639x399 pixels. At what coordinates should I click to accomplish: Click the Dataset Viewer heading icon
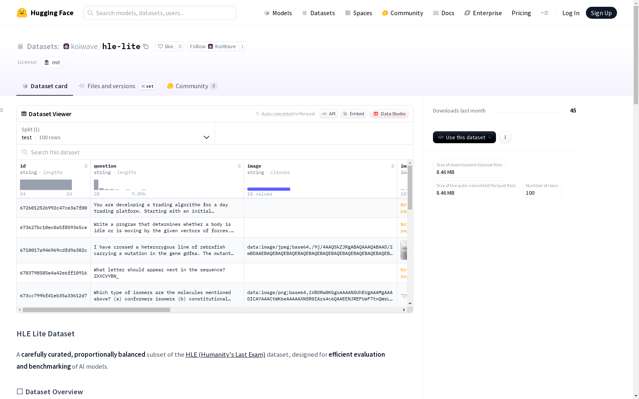[x=24, y=114]
